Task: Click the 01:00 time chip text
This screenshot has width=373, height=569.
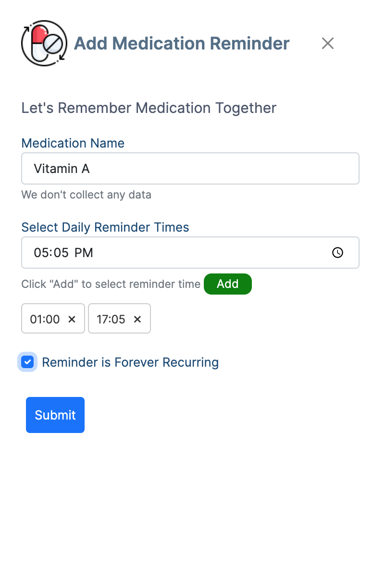Action: (x=45, y=319)
